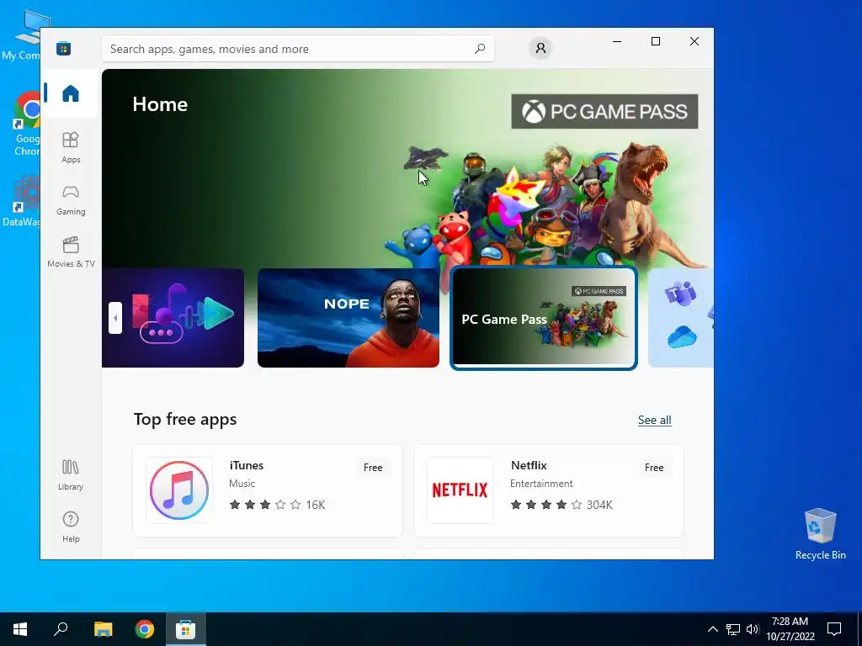The height and width of the screenshot is (646, 862).
Task: Minimize the Microsoft Store window
Action: (617, 41)
